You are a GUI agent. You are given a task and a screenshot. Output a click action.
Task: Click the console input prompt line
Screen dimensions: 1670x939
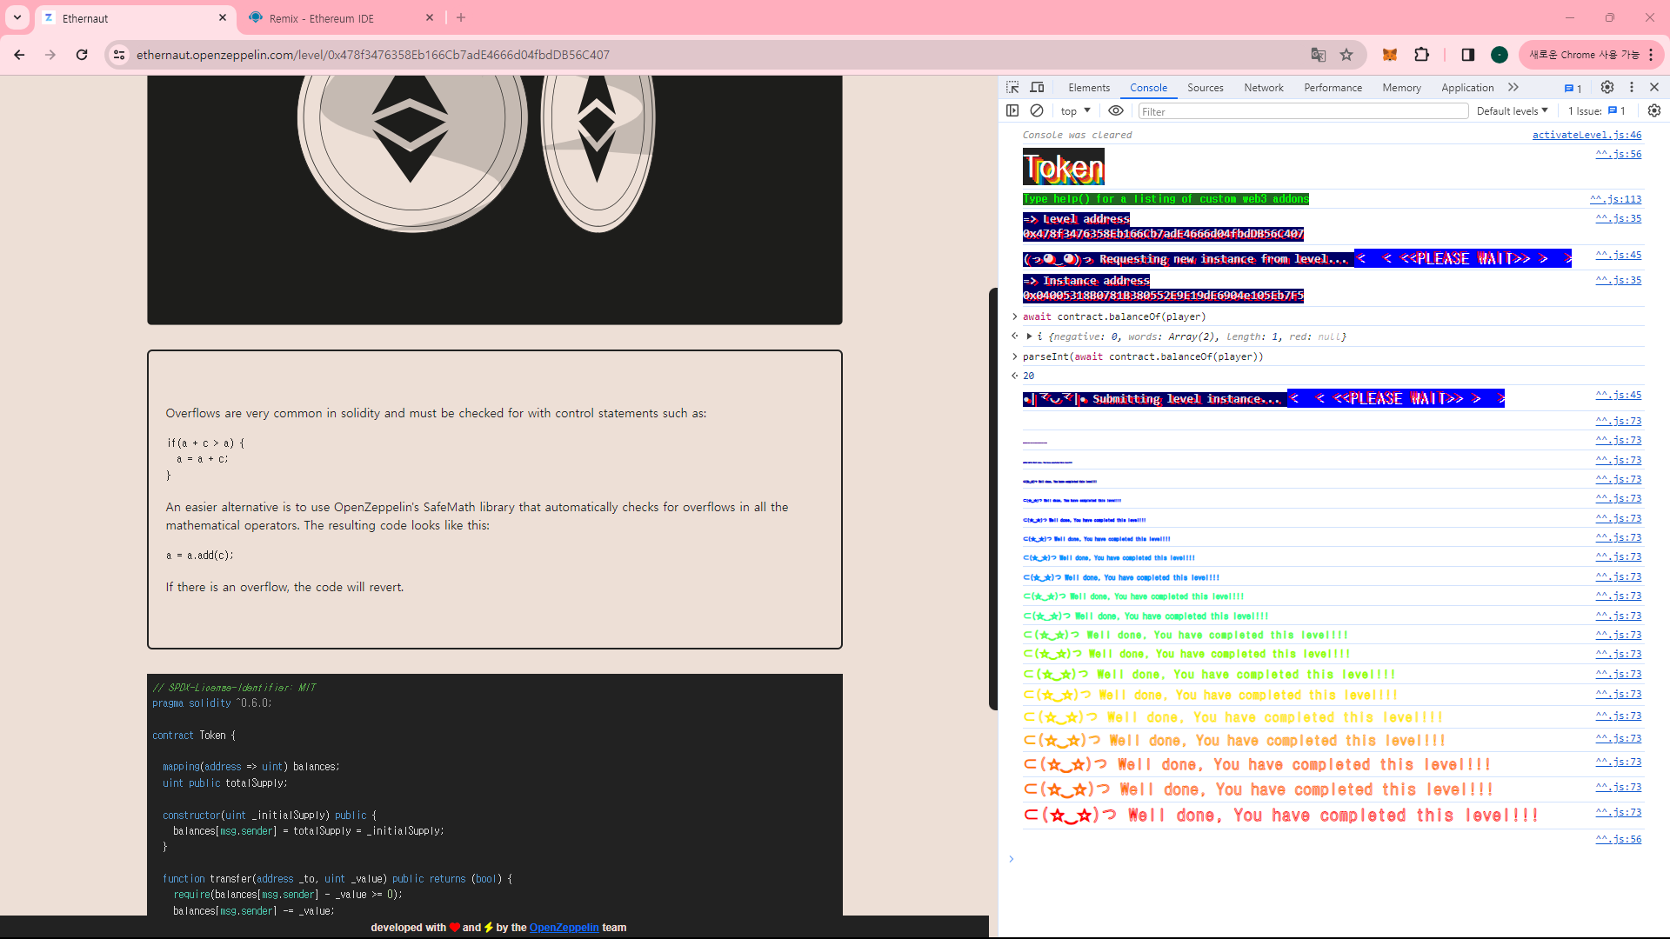click(x=1331, y=859)
